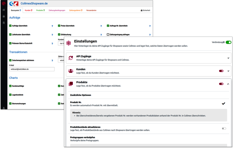Expand the Kunden section chevron

tap(228, 71)
